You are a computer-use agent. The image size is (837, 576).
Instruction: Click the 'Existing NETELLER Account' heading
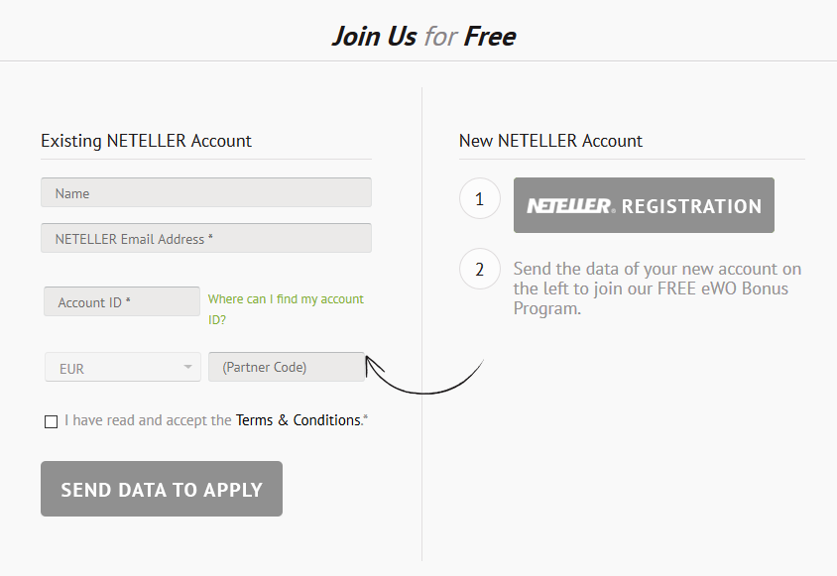click(x=146, y=141)
